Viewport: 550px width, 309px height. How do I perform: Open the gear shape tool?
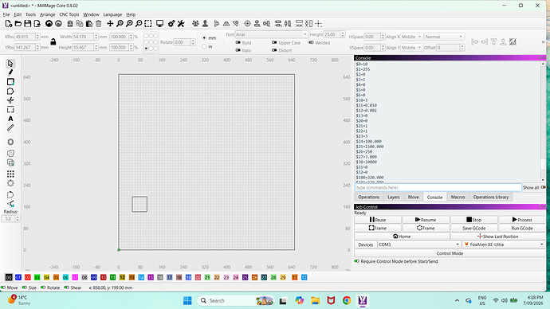(x=10, y=183)
